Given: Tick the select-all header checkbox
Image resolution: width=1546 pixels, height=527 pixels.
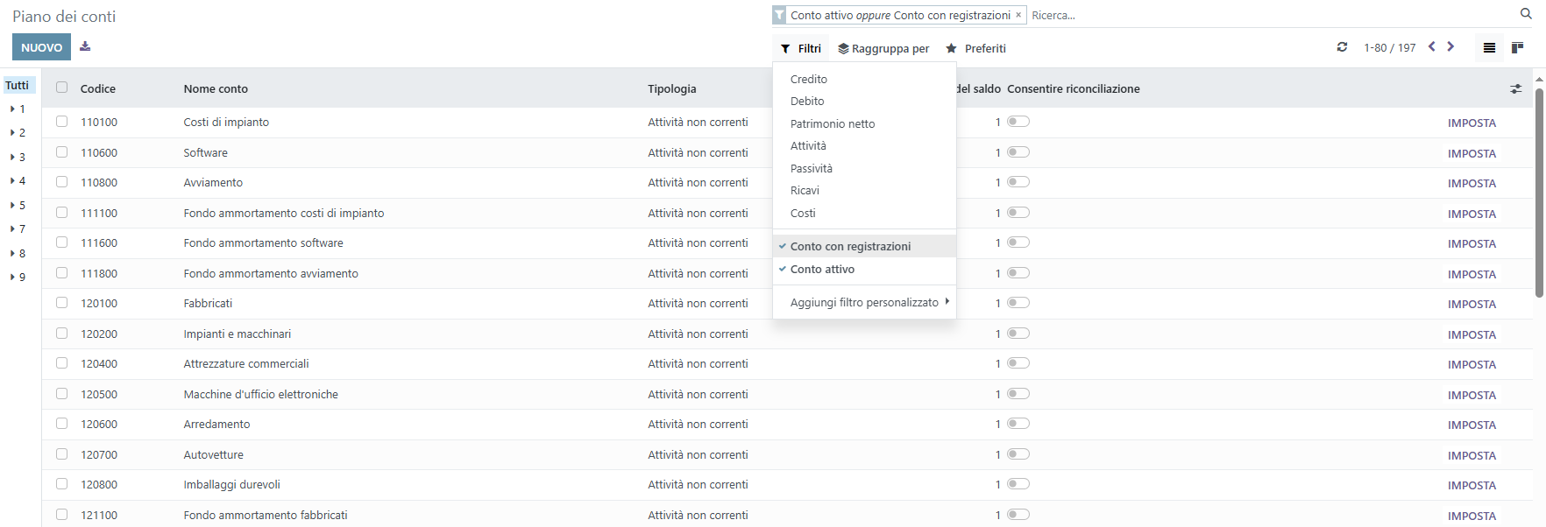Looking at the screenshot, I should point(61,88).
